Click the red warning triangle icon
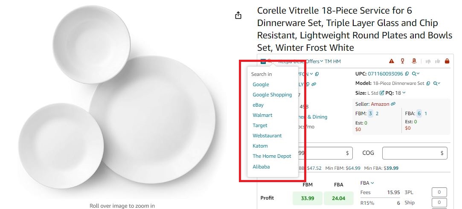462x209 pixels. tap(392, 61)
